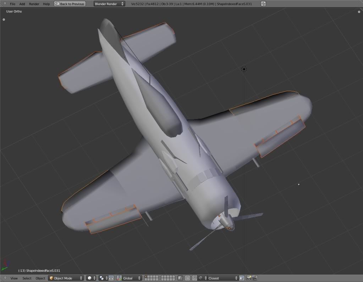
Task: Click the User Ortho view label
Action: pyautogui.click(x=14, y=11)
